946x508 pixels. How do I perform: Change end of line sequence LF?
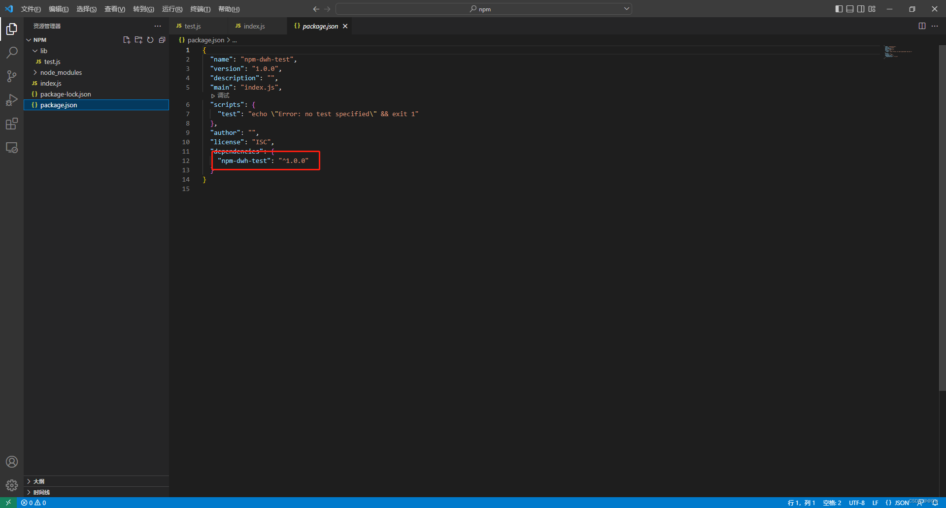pos(875,503)
